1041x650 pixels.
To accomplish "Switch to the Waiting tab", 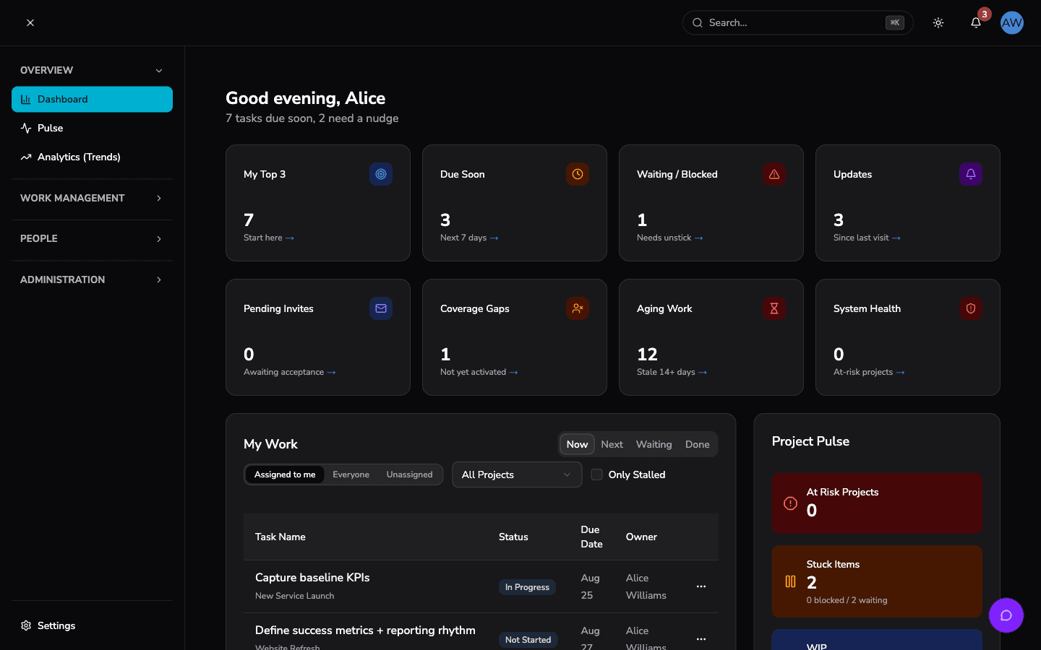I will pos(654,444).
